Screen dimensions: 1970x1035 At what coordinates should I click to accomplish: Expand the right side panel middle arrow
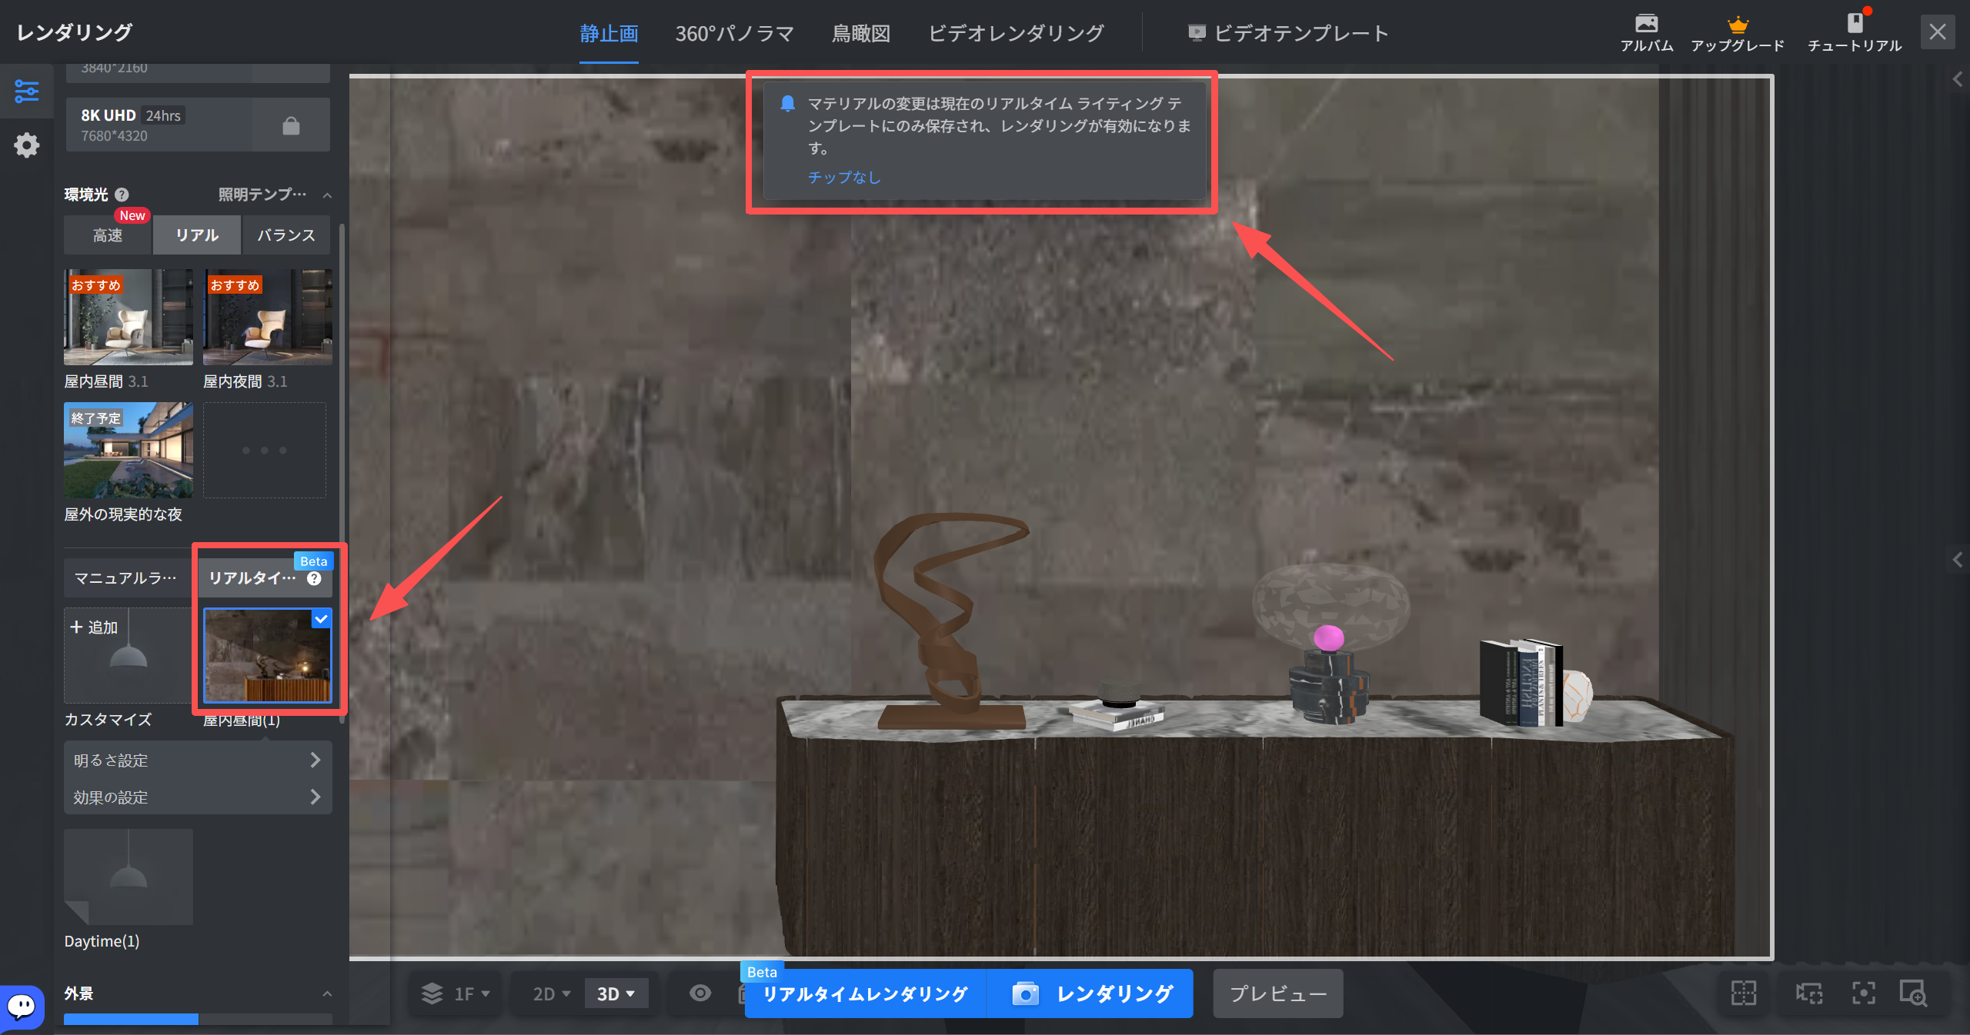point(1958,559)
